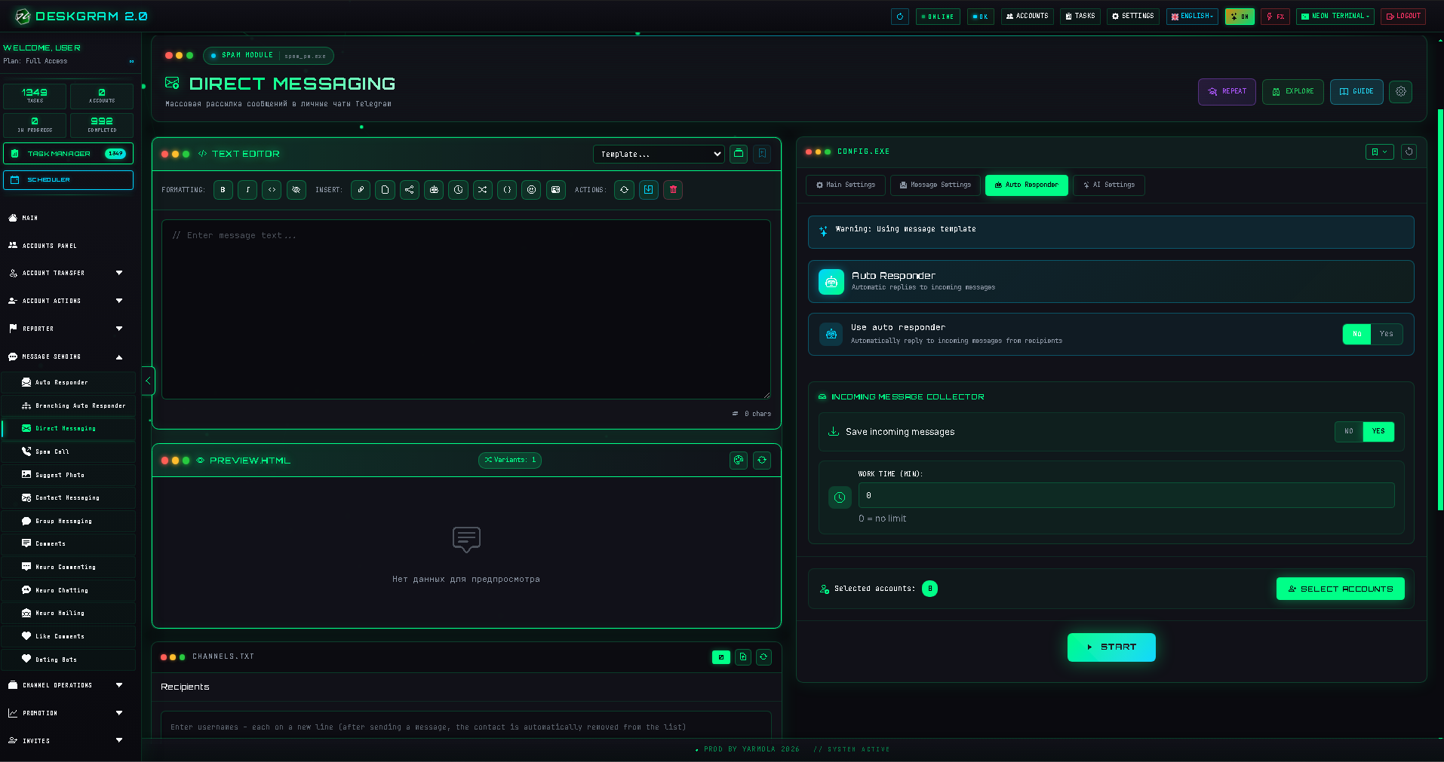Expand the Account Transfer sidebar section
1444x762 pixels.
(x=68, y=273)
